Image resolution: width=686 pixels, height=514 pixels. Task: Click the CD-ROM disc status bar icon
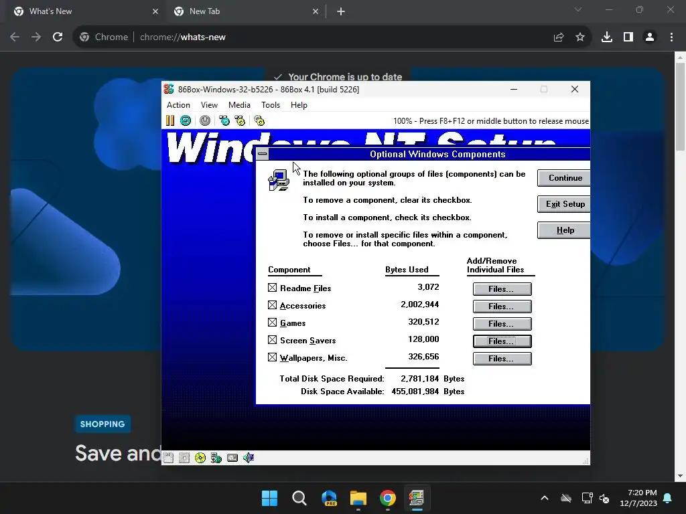pos(200,458)
